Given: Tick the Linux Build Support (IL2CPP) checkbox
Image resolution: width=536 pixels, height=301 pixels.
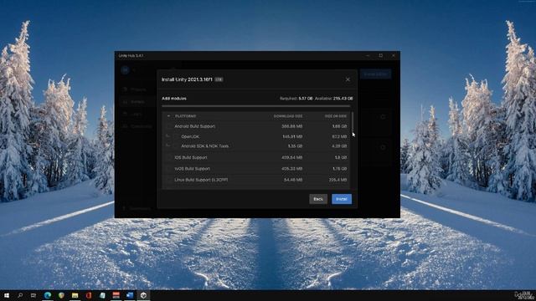Looking at the screenshot, I should [x=168, y=180].
